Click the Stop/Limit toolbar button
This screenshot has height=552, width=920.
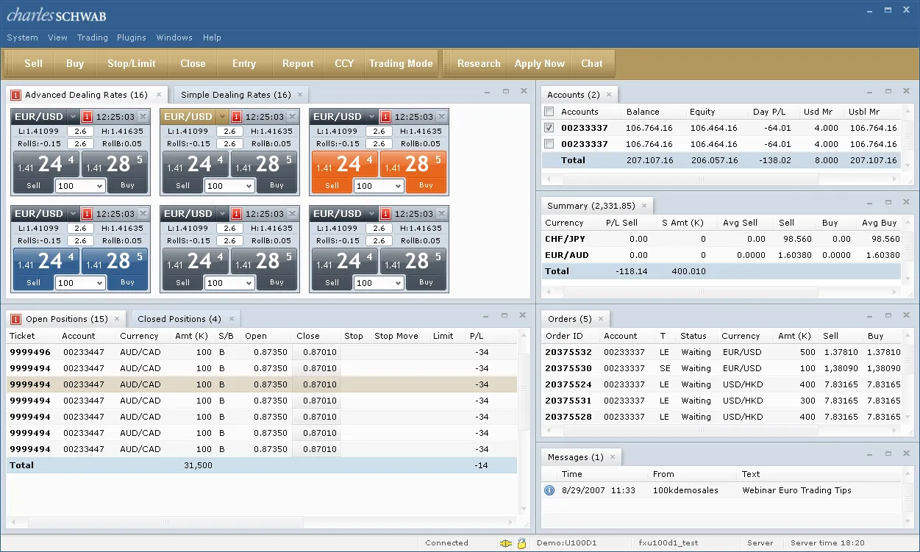[132, 64]
